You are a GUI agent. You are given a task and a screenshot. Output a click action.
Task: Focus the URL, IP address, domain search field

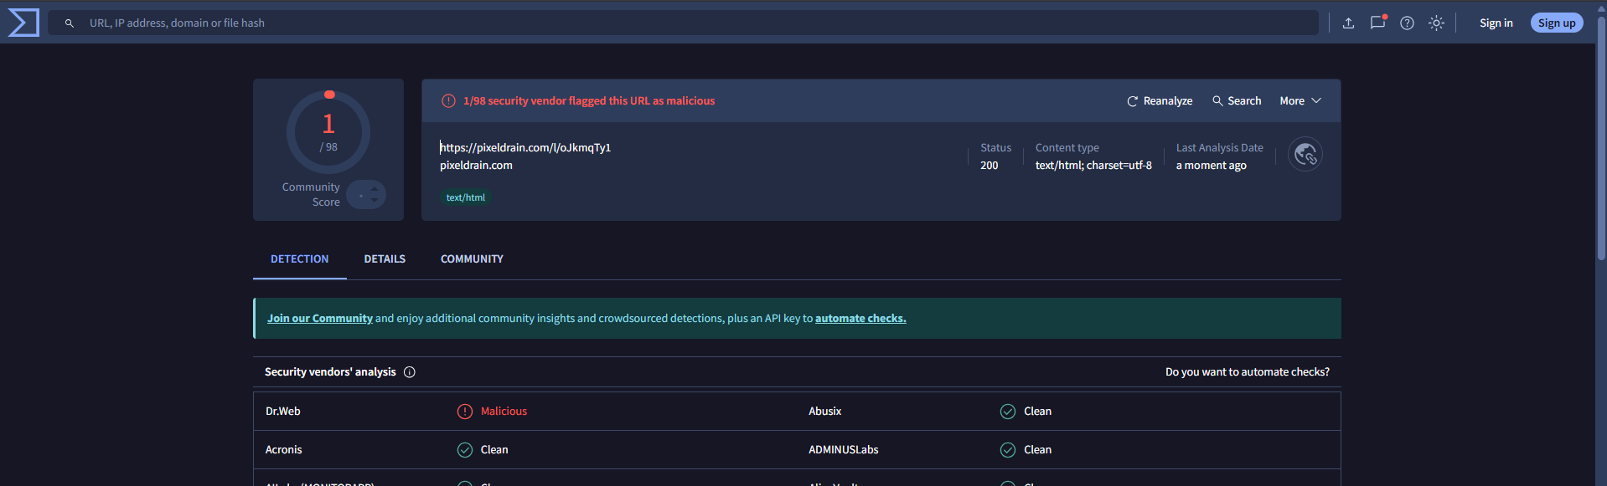[683, 23]
